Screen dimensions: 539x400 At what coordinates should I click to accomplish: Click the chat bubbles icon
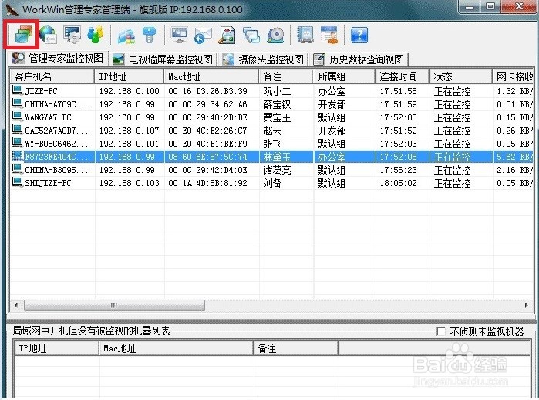coord(251,35)
